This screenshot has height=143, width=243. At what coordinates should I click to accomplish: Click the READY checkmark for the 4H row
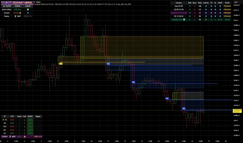pos(30,120)
